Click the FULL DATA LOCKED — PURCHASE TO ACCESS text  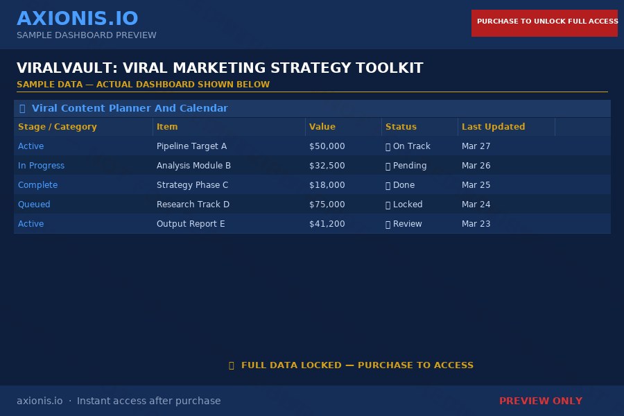357,365
